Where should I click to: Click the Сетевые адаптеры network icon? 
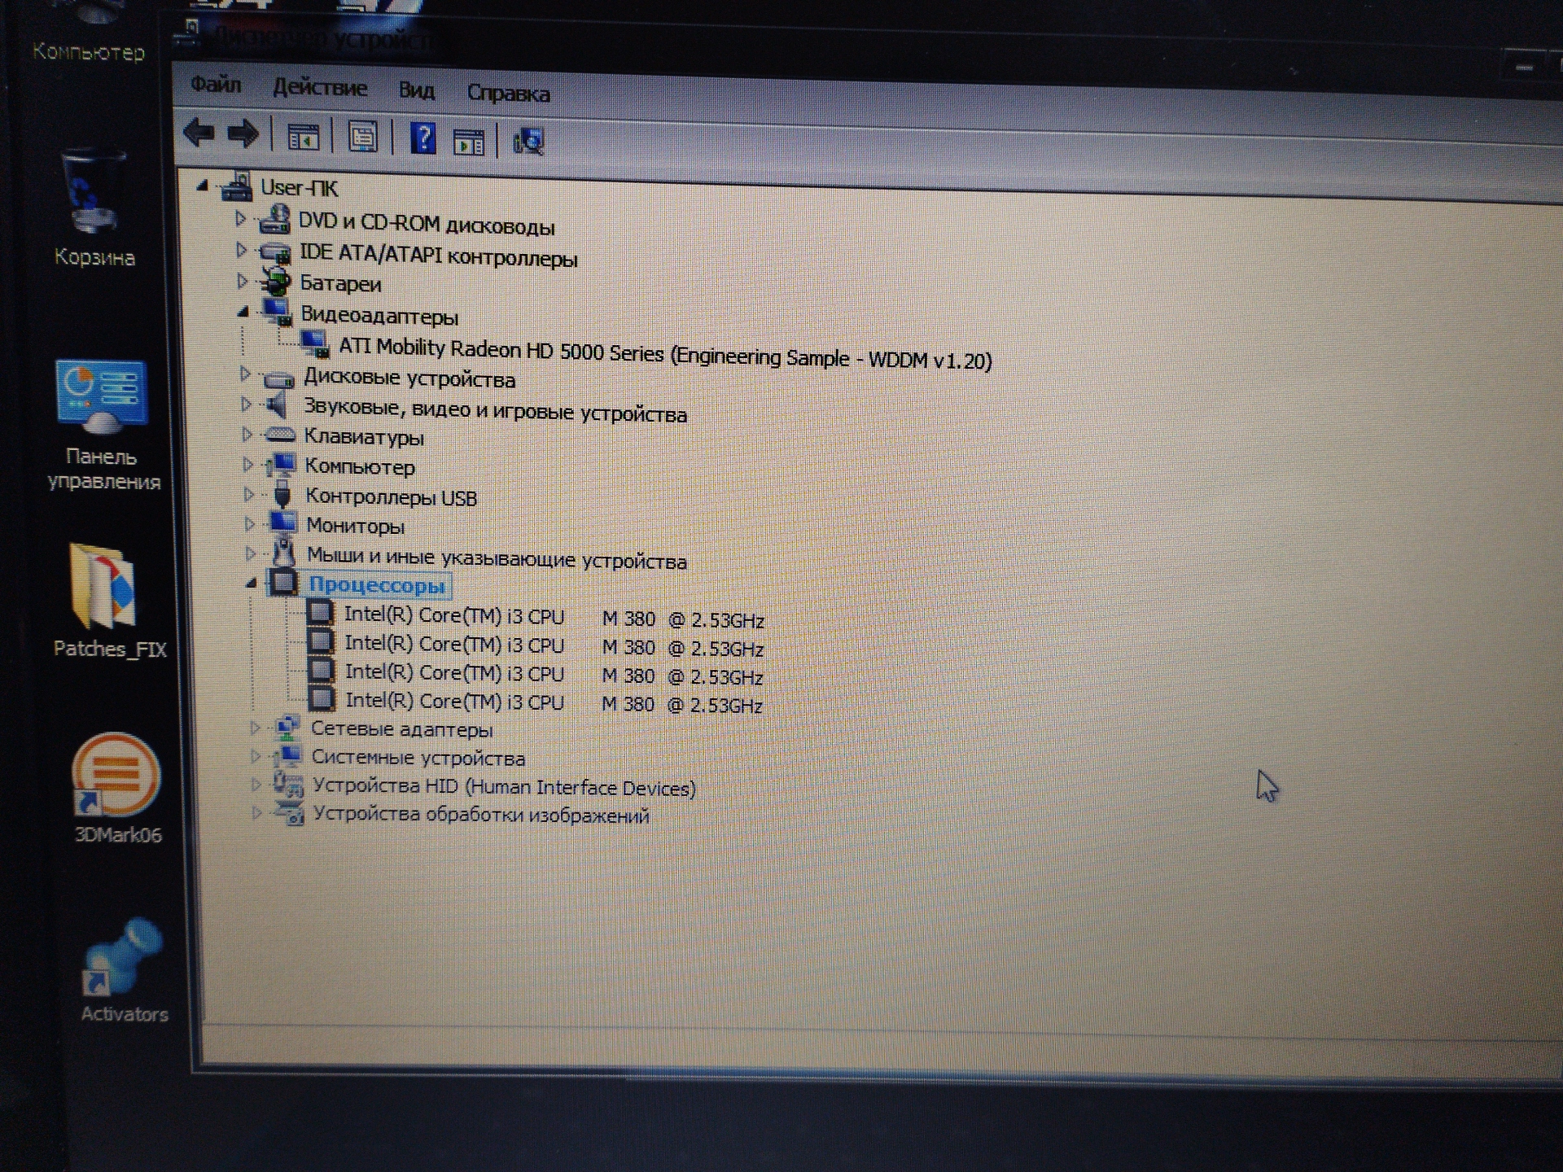288,728
